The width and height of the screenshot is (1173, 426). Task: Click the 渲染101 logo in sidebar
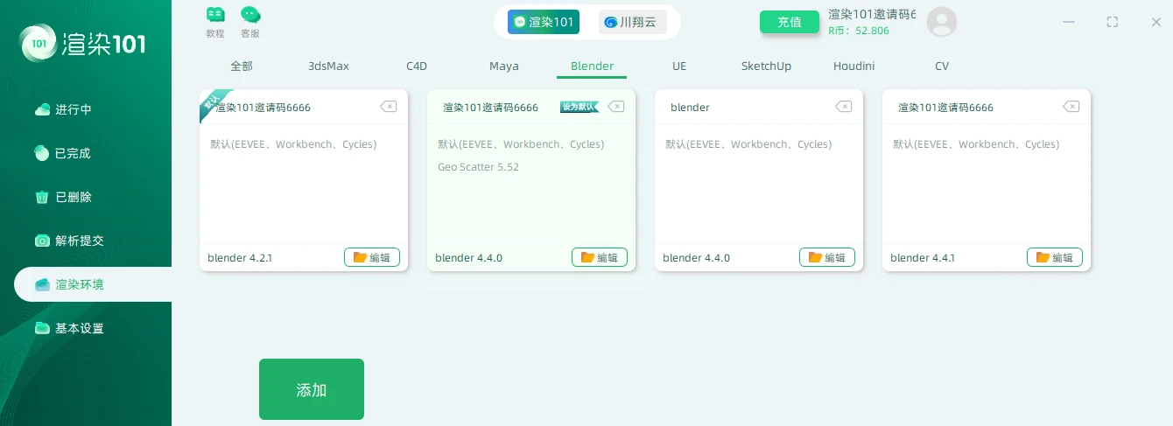(83, 42)
